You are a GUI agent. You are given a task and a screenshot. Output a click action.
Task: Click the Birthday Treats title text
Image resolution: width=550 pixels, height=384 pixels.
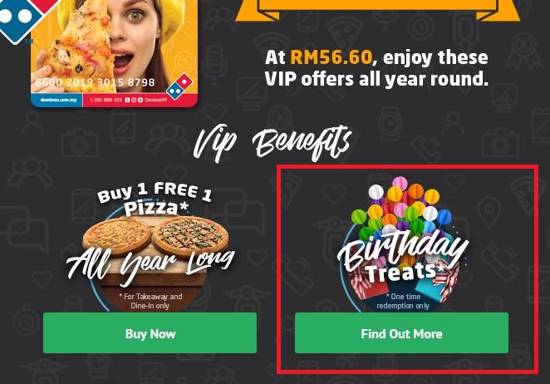pos(403,259)
